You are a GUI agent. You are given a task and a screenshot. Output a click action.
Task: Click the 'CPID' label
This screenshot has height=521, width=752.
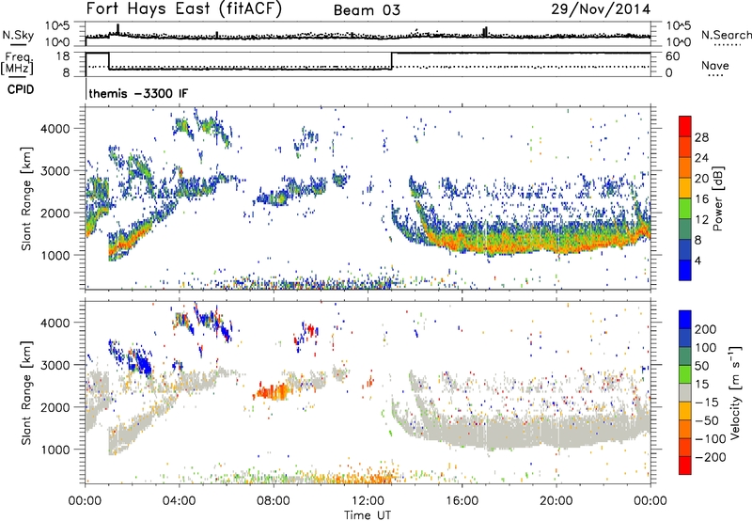click(x=21, y=89)
